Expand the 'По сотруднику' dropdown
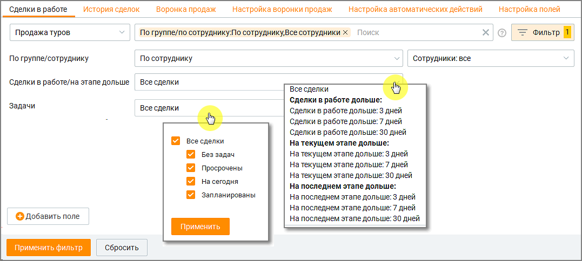Screen dimensions: 582x261 pos(269,58)
